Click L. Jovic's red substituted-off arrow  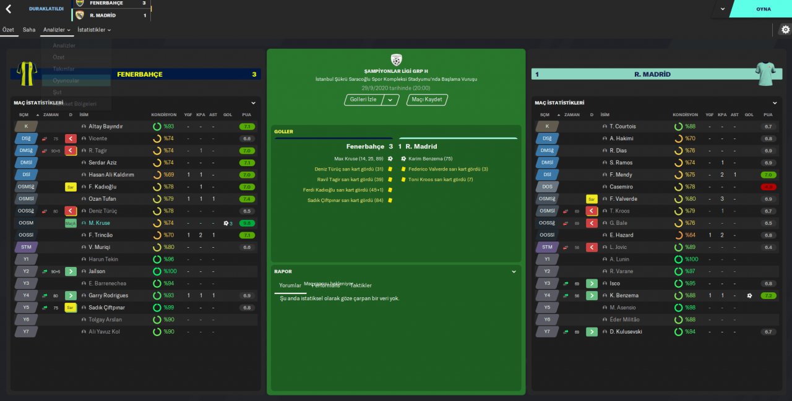coord(592,247)
